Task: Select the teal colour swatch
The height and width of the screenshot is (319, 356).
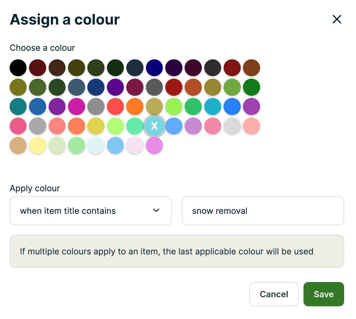Action: 18,107
